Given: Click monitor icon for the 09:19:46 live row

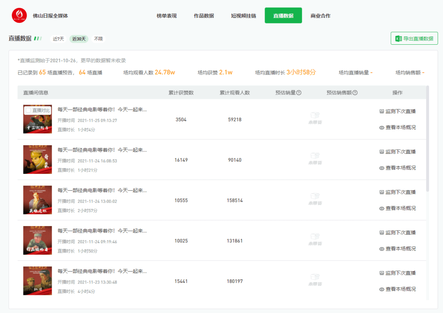Looking at the screenshot, I should coord(381,233).
